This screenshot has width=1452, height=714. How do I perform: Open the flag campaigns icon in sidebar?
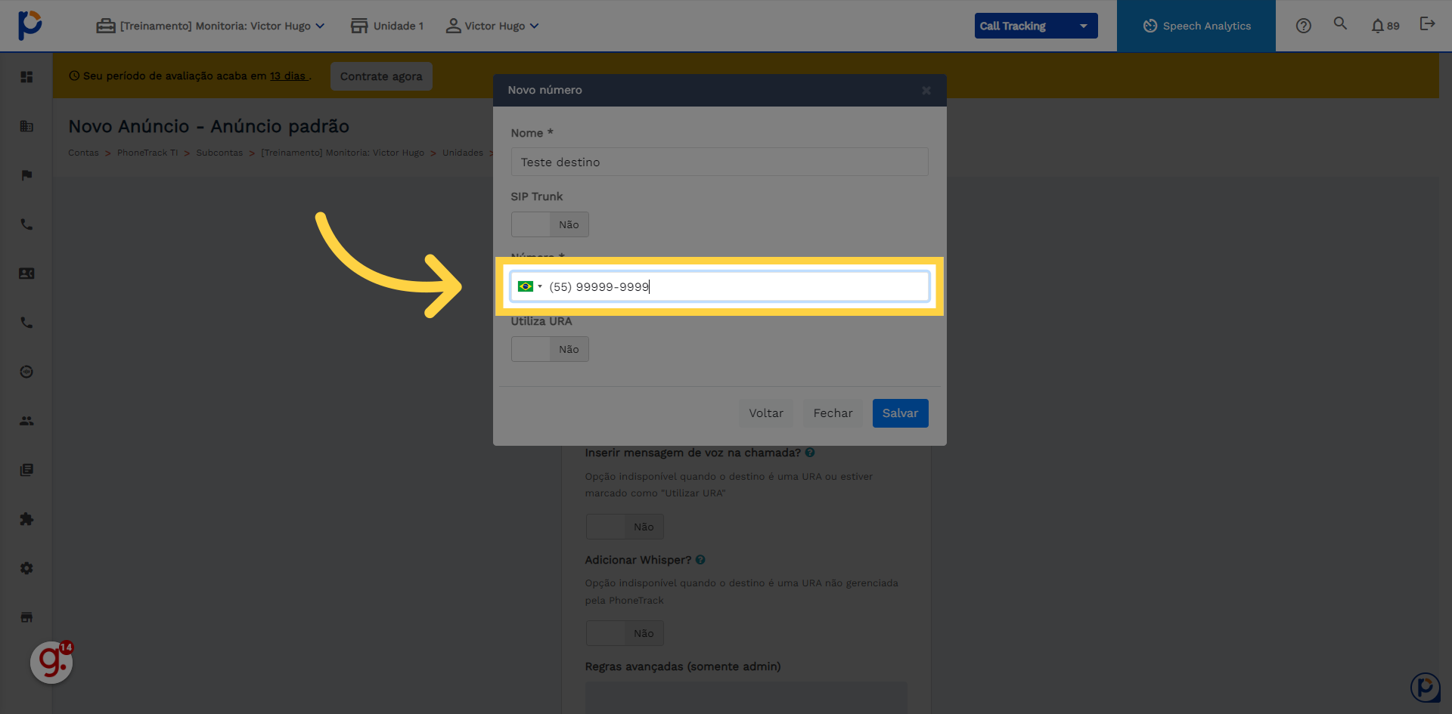click(26, 175)
